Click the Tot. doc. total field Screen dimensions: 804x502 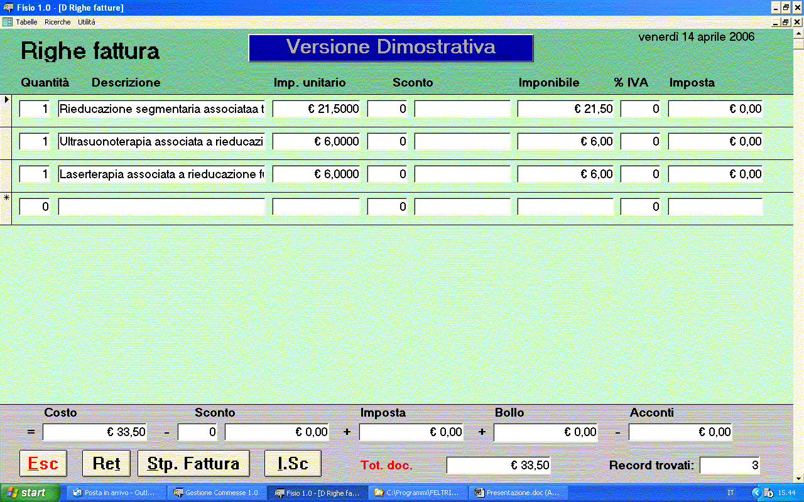(x=498, y=465)
